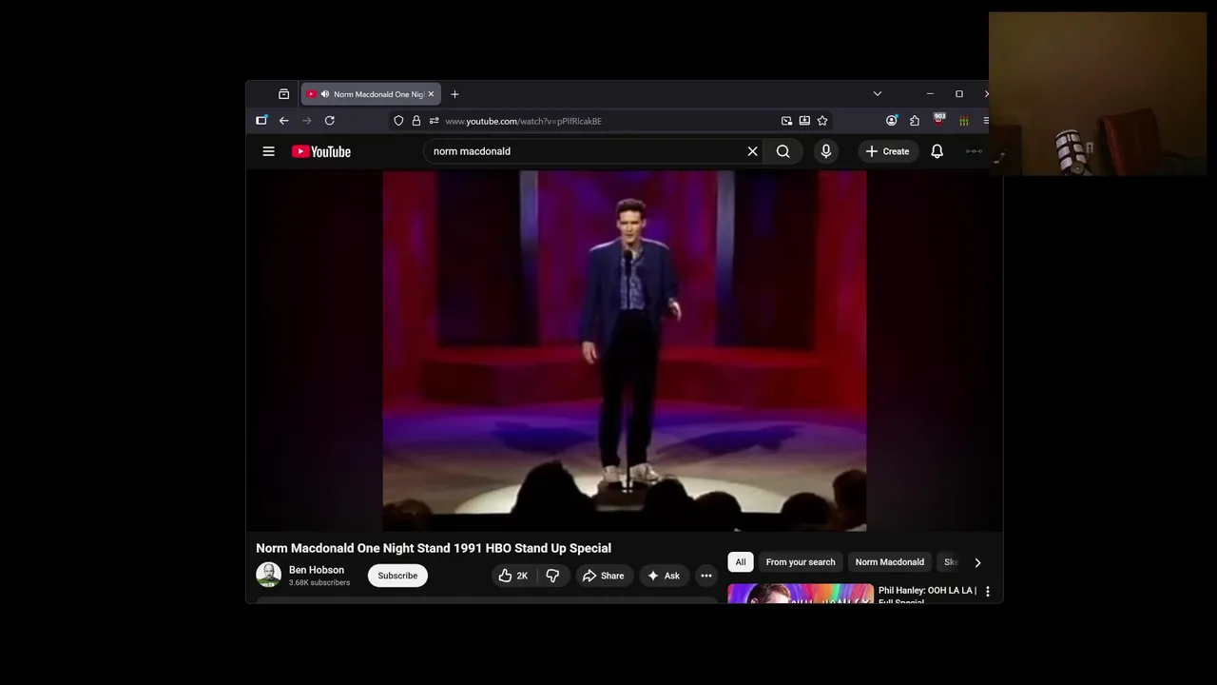1217x685 pixels.
Task: Click the red badge extension icon
Action: pos(939,120)
